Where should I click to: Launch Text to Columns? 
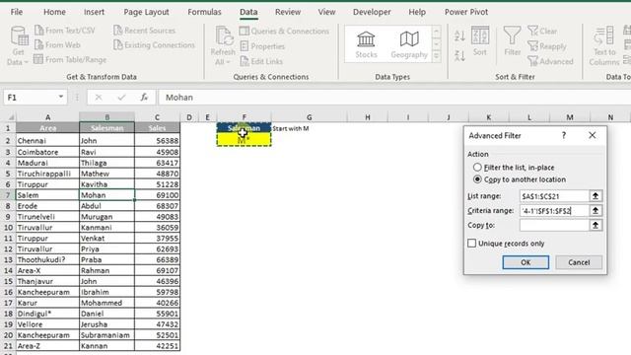(x=604, y=45)
